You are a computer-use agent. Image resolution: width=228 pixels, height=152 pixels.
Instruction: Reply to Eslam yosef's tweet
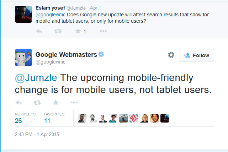coord(39,31)
